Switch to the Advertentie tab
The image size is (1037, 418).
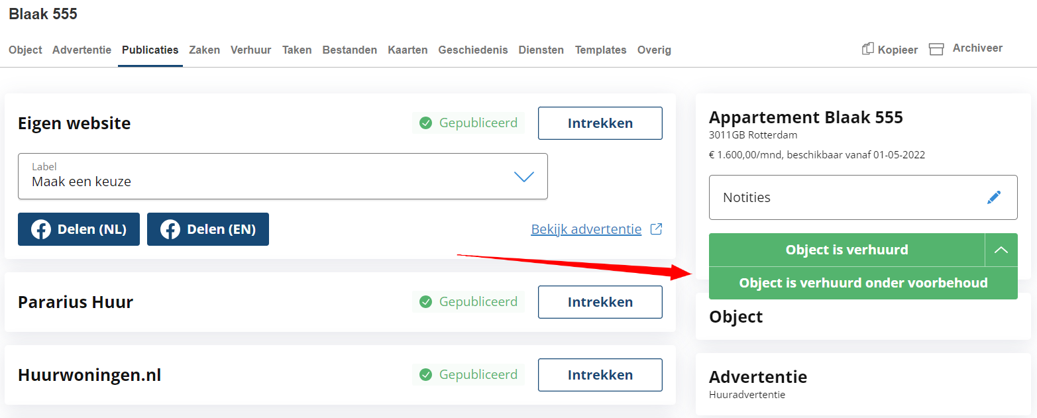[82, 50]
